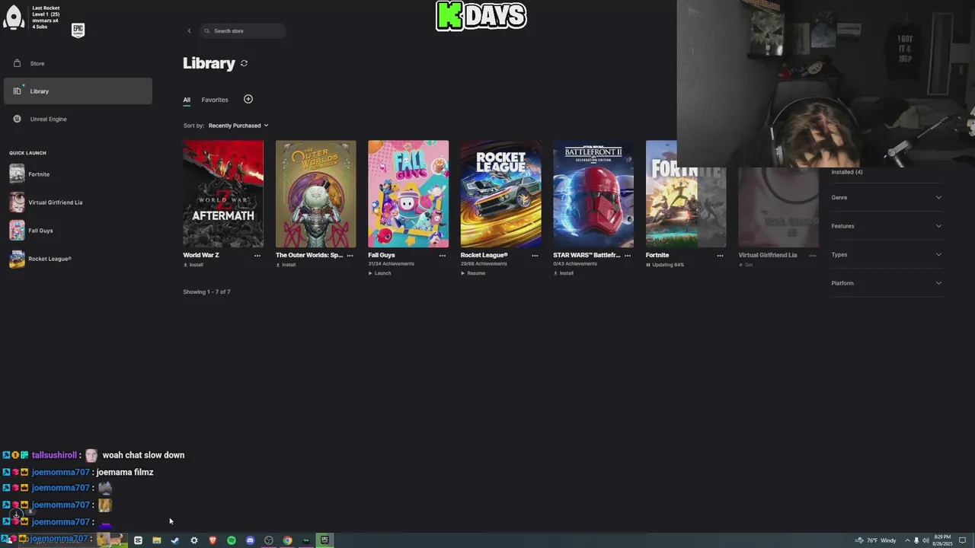Install World War Z
Screen dimensions: 975x548
[x=193, y=265]
